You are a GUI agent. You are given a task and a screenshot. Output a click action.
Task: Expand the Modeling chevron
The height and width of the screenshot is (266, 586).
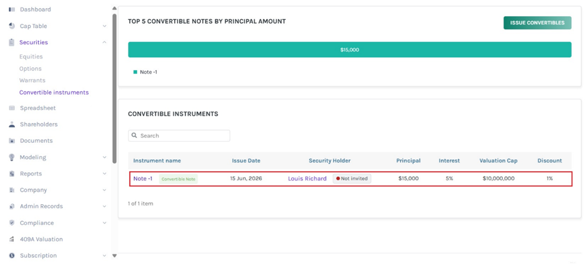[104, 157]
